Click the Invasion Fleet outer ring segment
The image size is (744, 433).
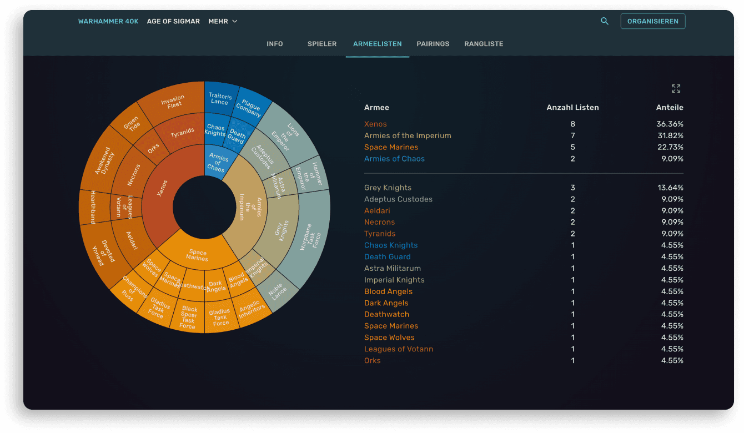tap(173, 100)
